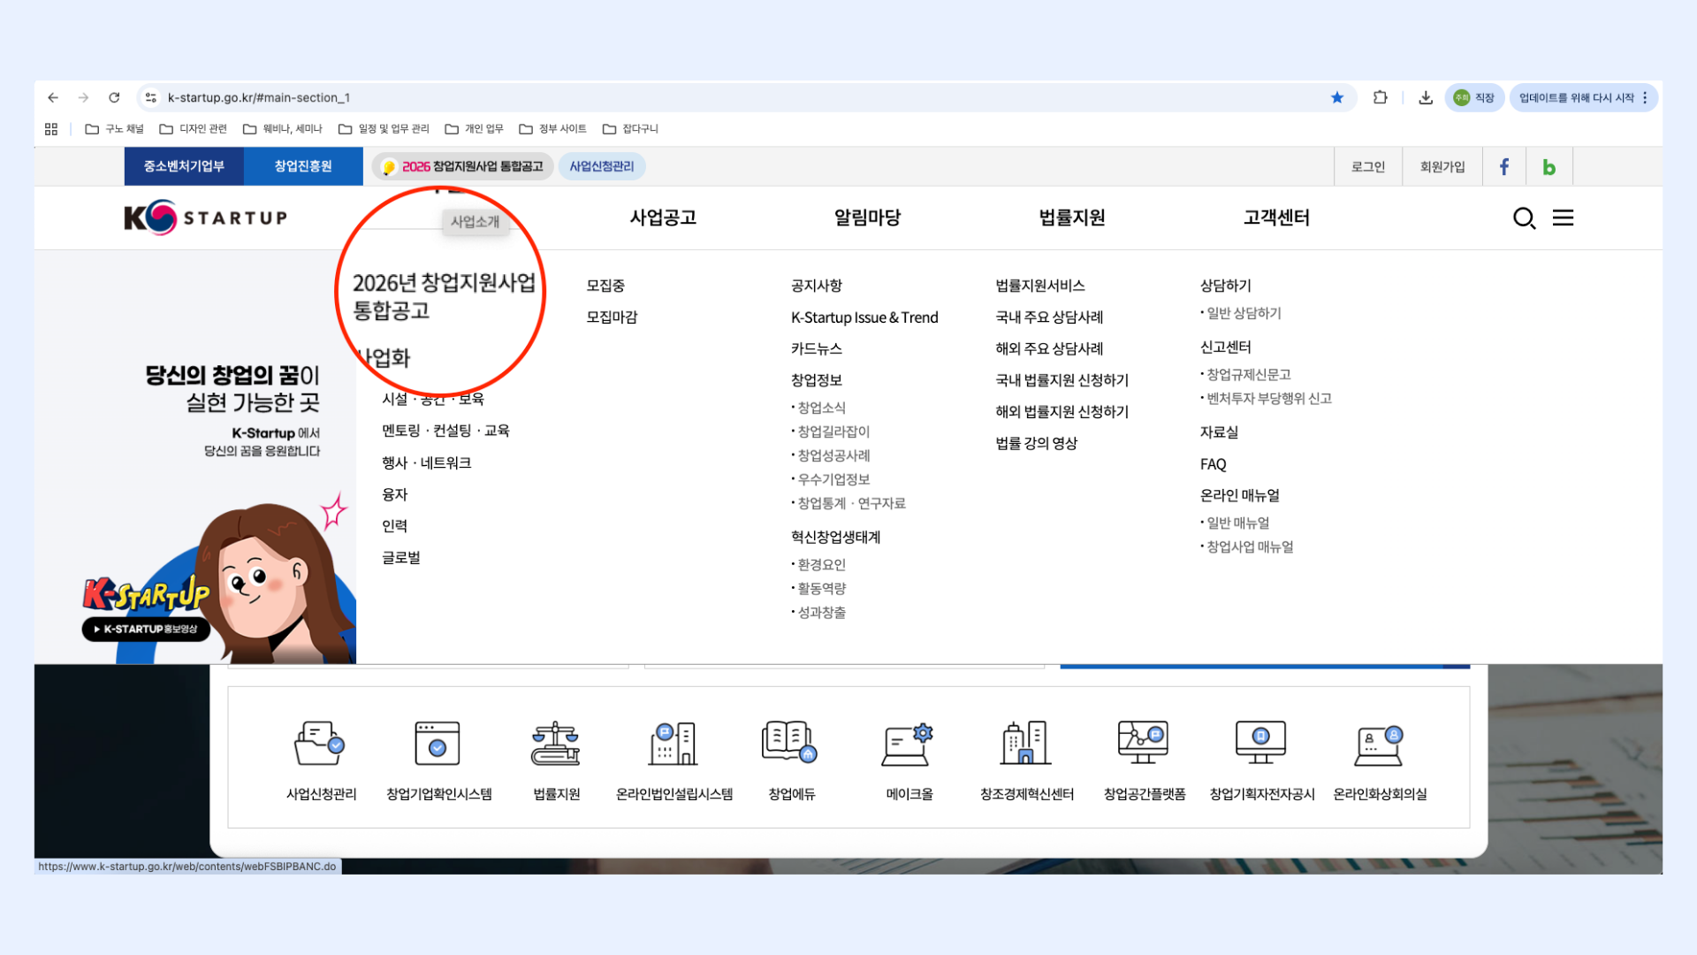The width and height of the screenshot is (1697, 955).
Task: Select the 알림마당 main menu
Action: [x=867, y=218]
